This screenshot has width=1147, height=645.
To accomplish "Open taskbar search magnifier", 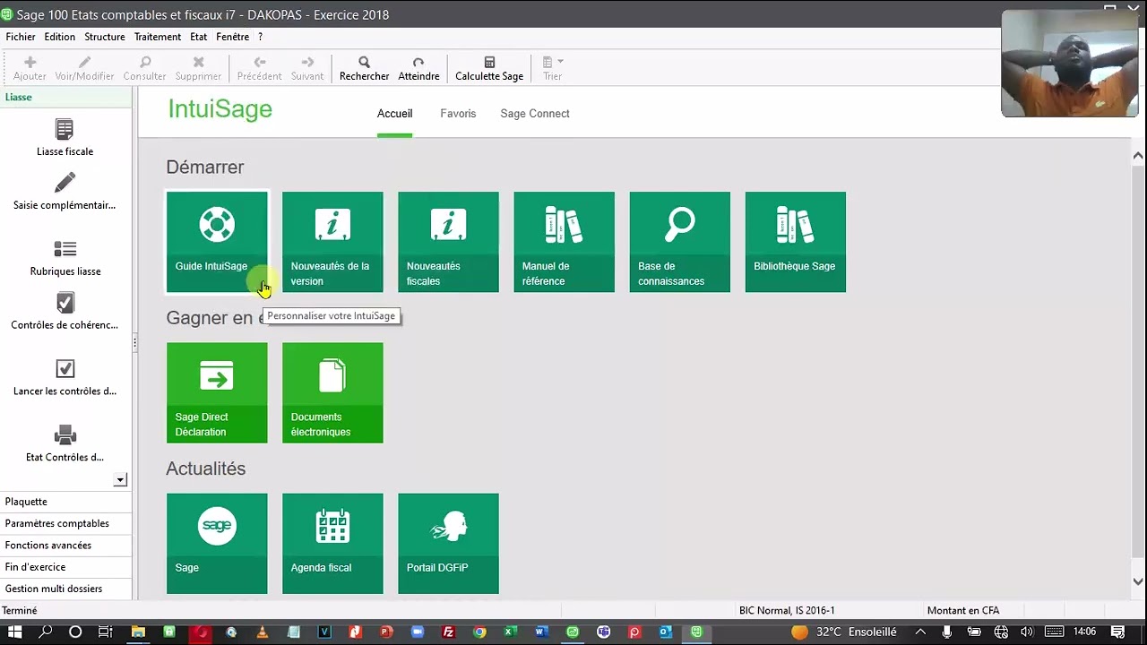I will [45, 632].
